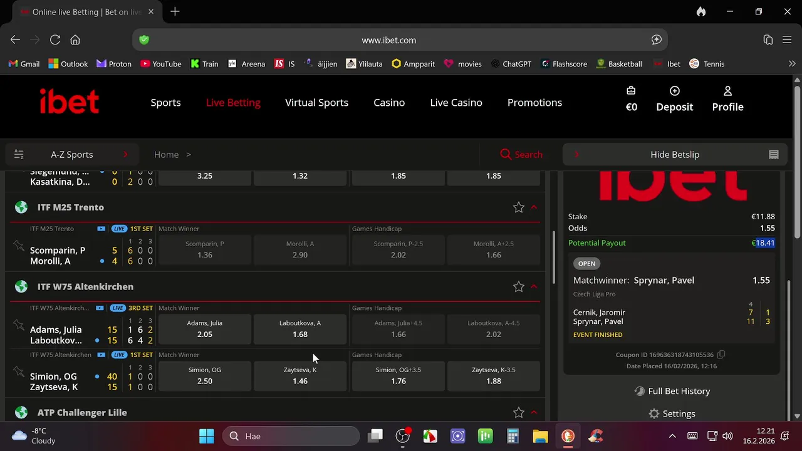The image size is (802, 451).
Task: Click the main events list scrollbar
Action: click(553, 258)
